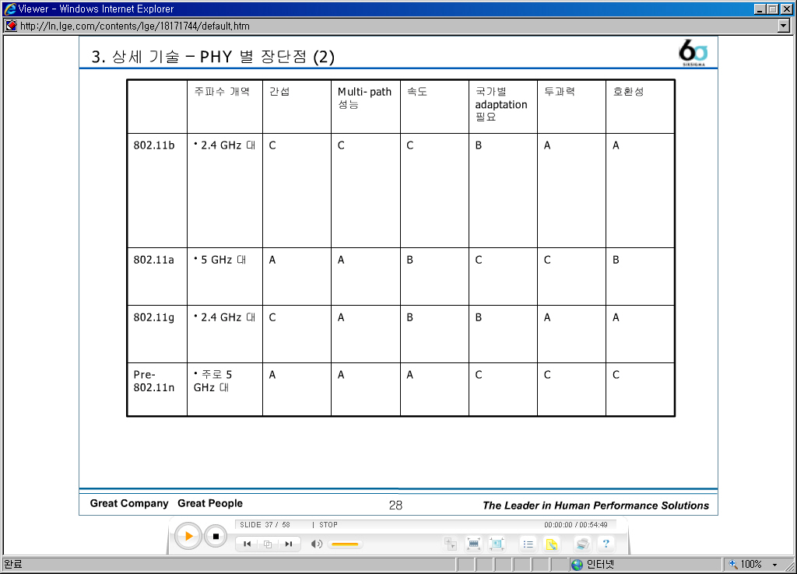The width and height of the screenshot is (797, 574).
Task: Open the slide list index
Action: [528, 544]
